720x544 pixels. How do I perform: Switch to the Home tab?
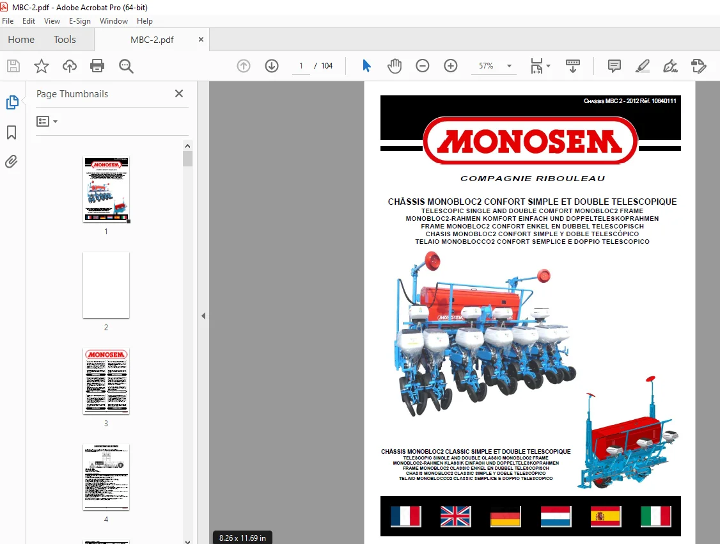point(21,40)
